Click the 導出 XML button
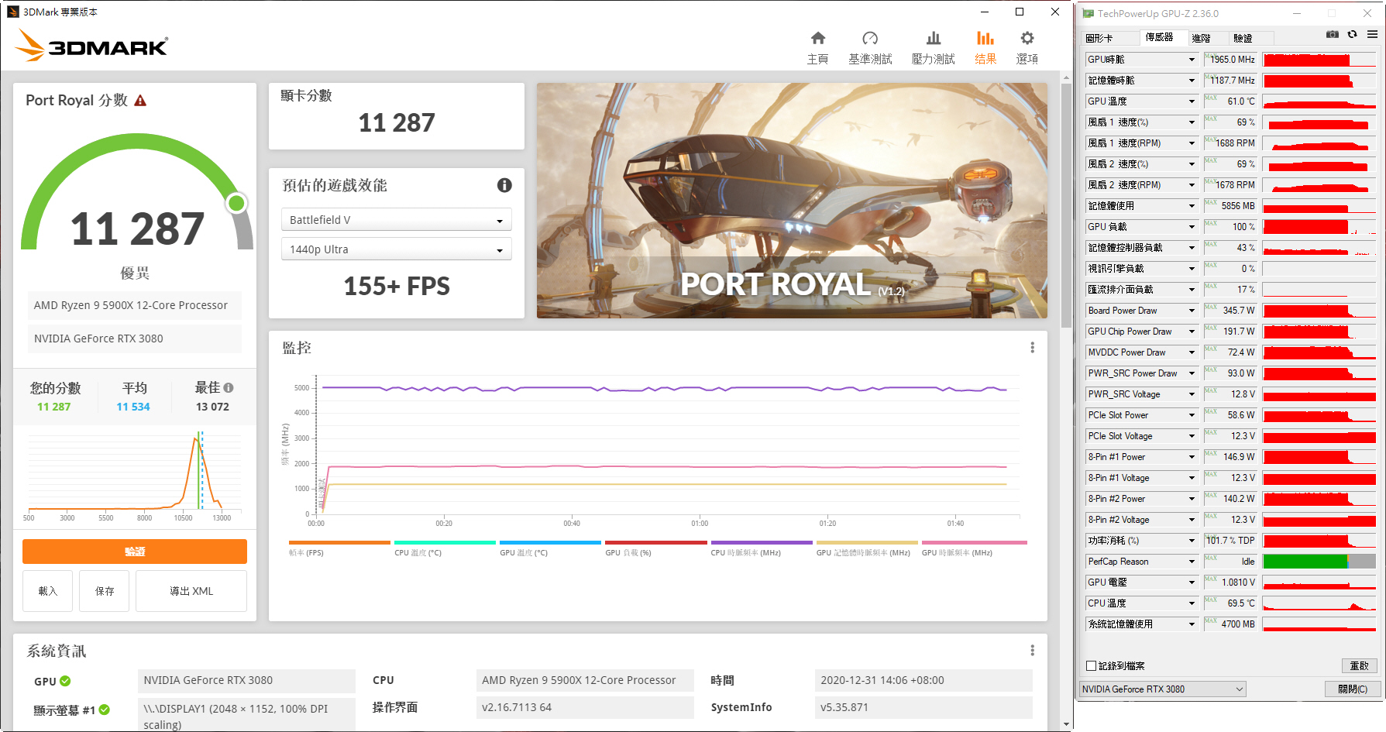Screen dimensions: 1386x732 pos(191,591)
